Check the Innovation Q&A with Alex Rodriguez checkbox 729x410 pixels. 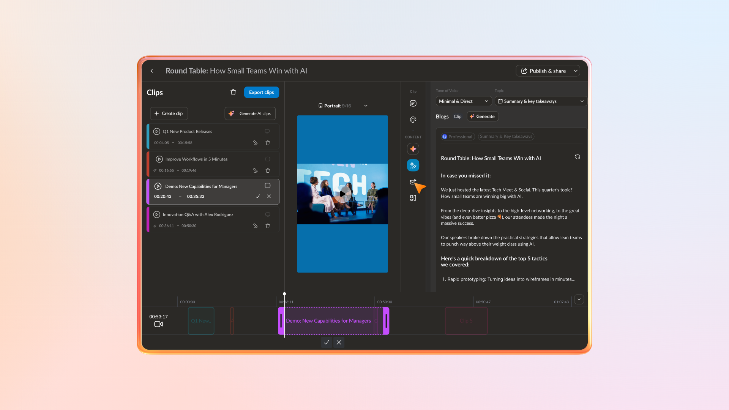267,214
